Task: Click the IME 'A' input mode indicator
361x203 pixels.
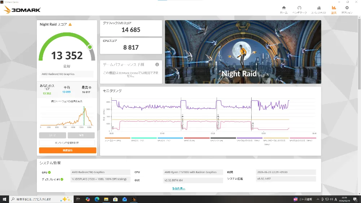Action: pos(336,199)
